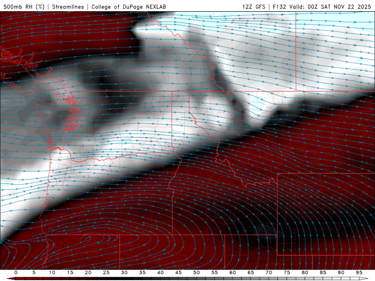The width and height of the screenshot is (375, 281).
Task: Click the '10' color scale label
Action: [x=52, y=273]
